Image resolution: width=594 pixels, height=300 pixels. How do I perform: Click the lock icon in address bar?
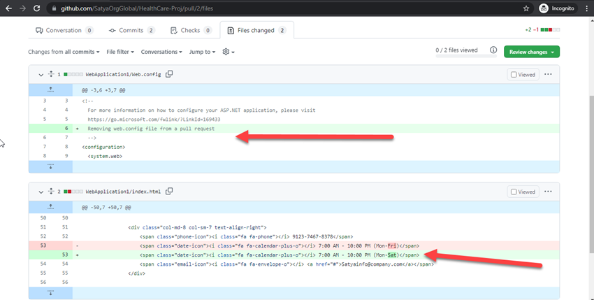click(x=54, y=8)
